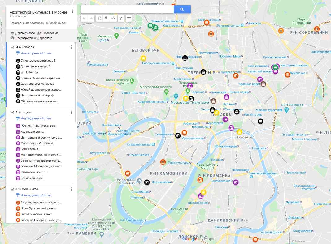The height and width of the screenshot is (244, 331).
Task: Click orange marker near Парк культуры
Action: click(163, 162)
